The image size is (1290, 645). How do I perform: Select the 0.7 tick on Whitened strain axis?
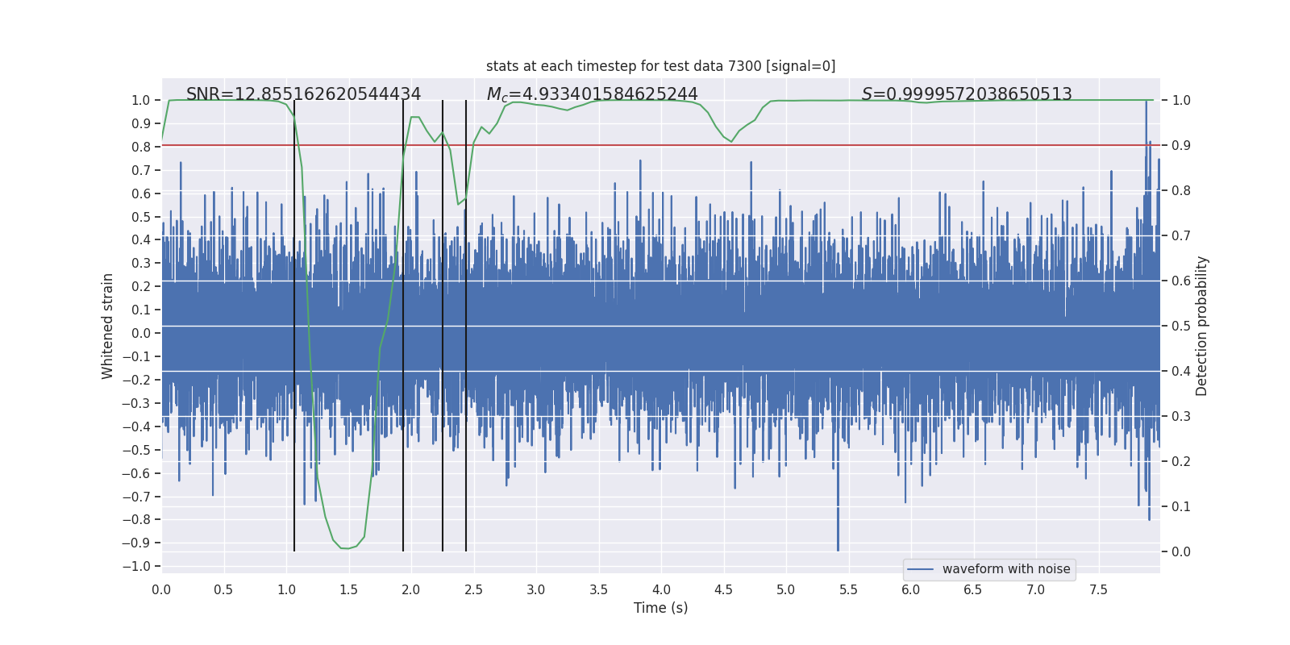click(x=141, y=170)
